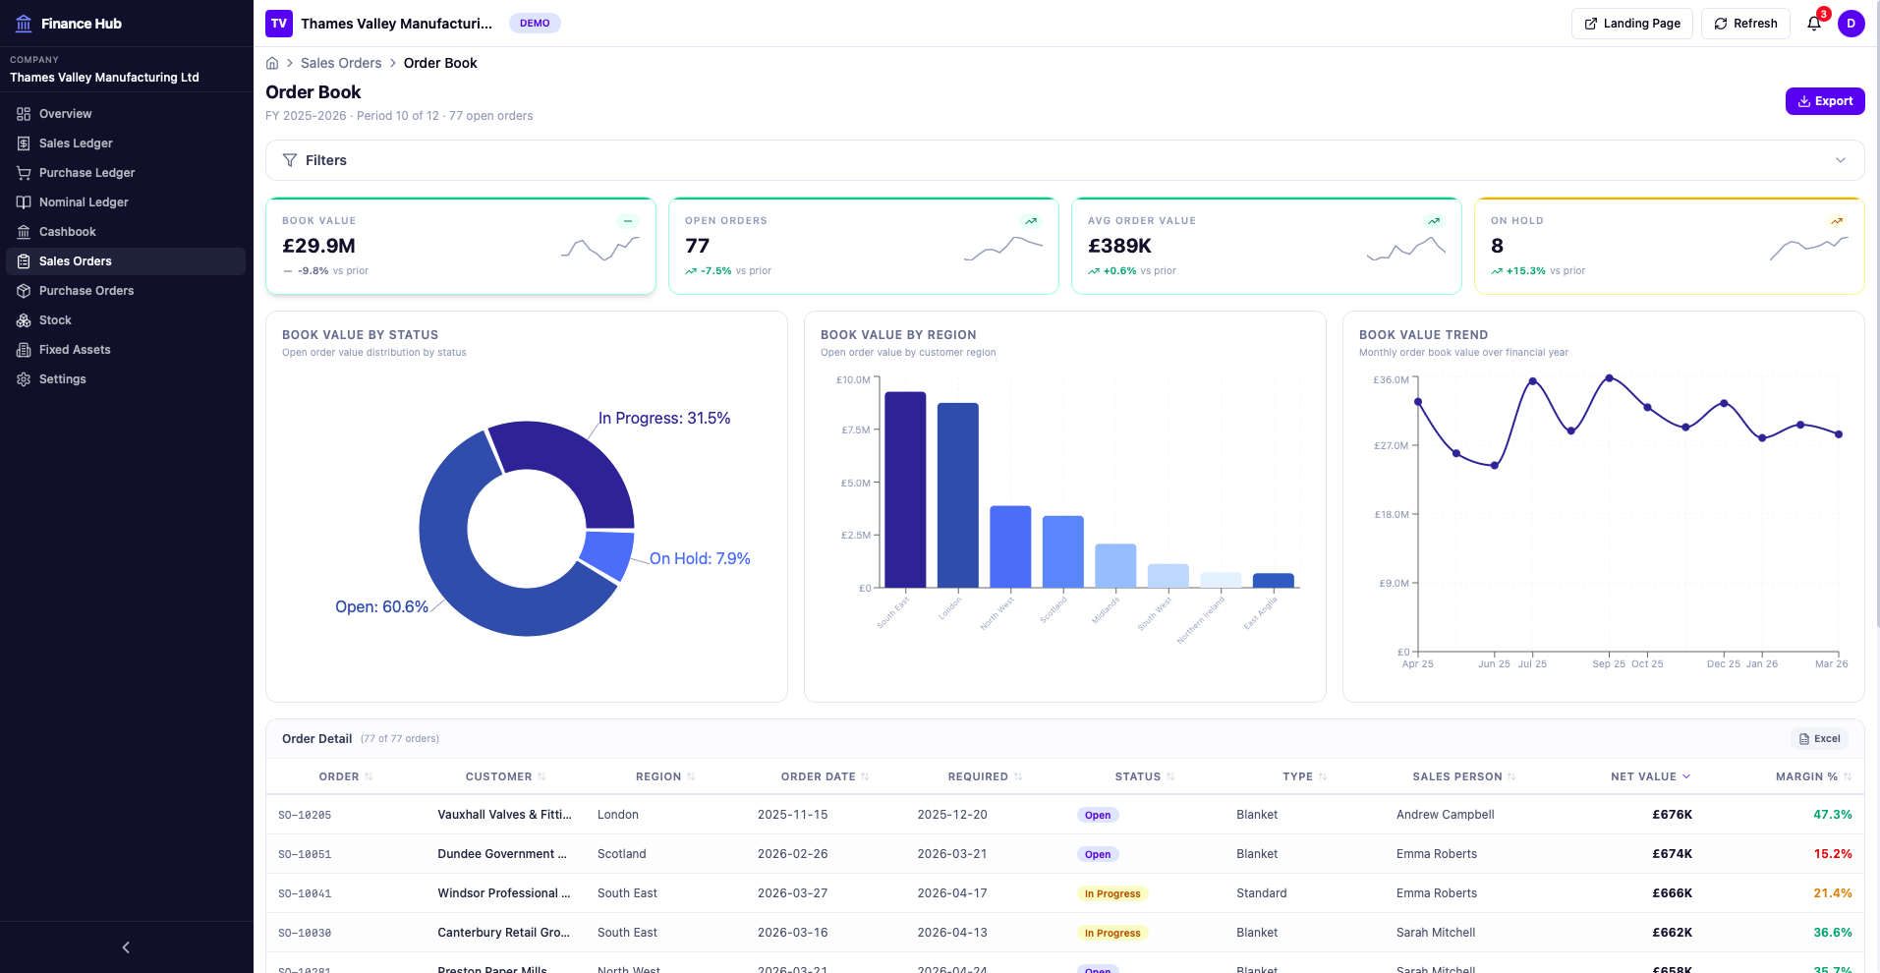
Task: Click the user avatar D icon
Action: coord(1851,24)
